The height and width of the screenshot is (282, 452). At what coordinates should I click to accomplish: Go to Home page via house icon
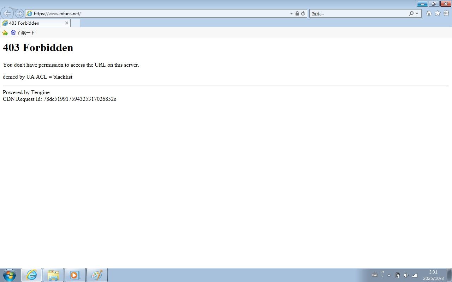pos(429,13)
